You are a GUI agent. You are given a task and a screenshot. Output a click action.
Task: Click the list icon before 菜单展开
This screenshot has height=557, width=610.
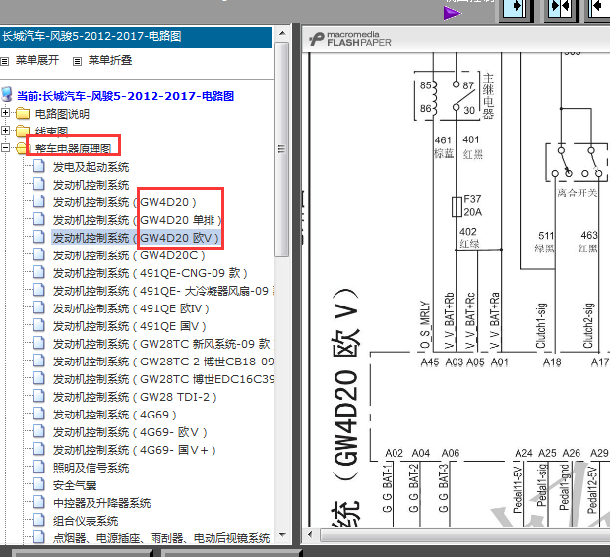click(x=5, y=61)
